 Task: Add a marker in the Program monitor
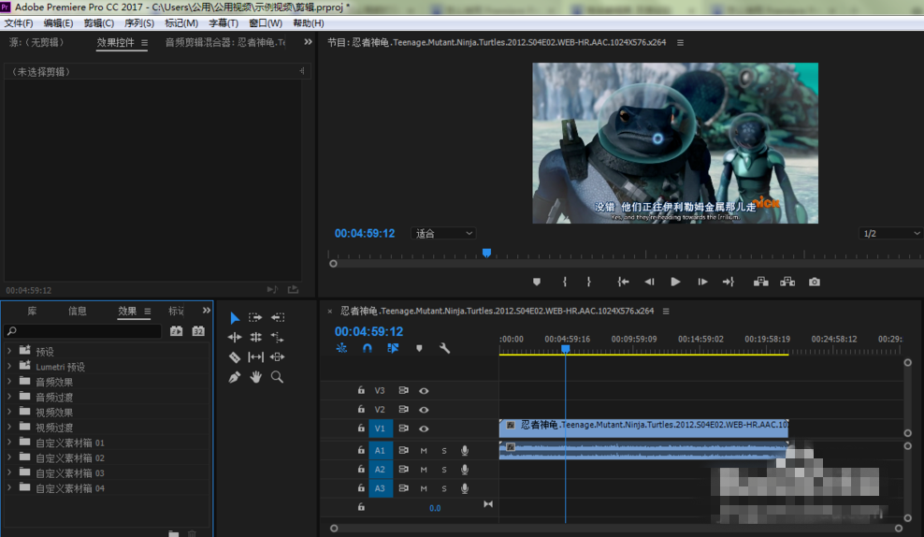[537, 282]
